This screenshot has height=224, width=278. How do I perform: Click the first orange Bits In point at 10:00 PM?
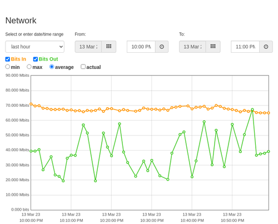(31, 104)
